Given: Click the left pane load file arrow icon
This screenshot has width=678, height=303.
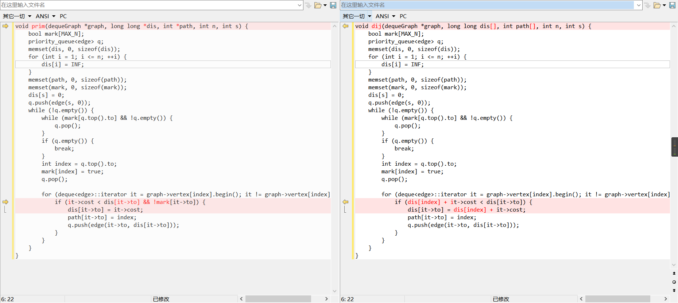Looking at the screenshot, I should tap(308, 5).
